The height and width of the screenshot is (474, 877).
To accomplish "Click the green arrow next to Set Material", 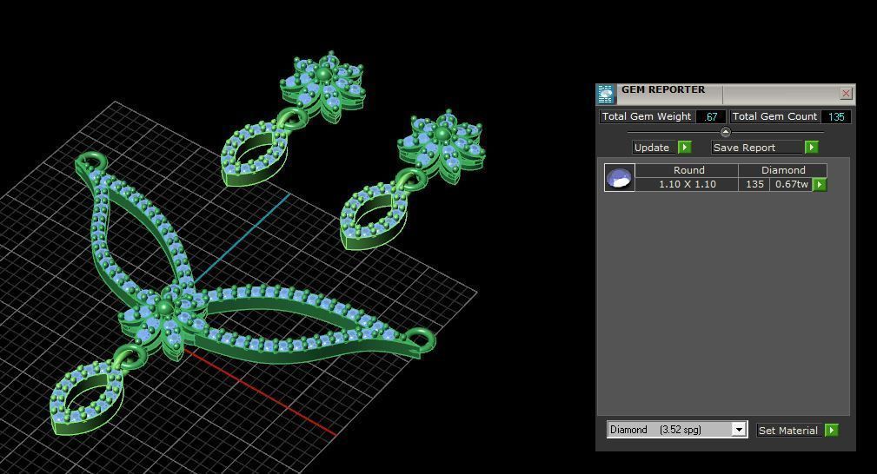I will (832, 430).
